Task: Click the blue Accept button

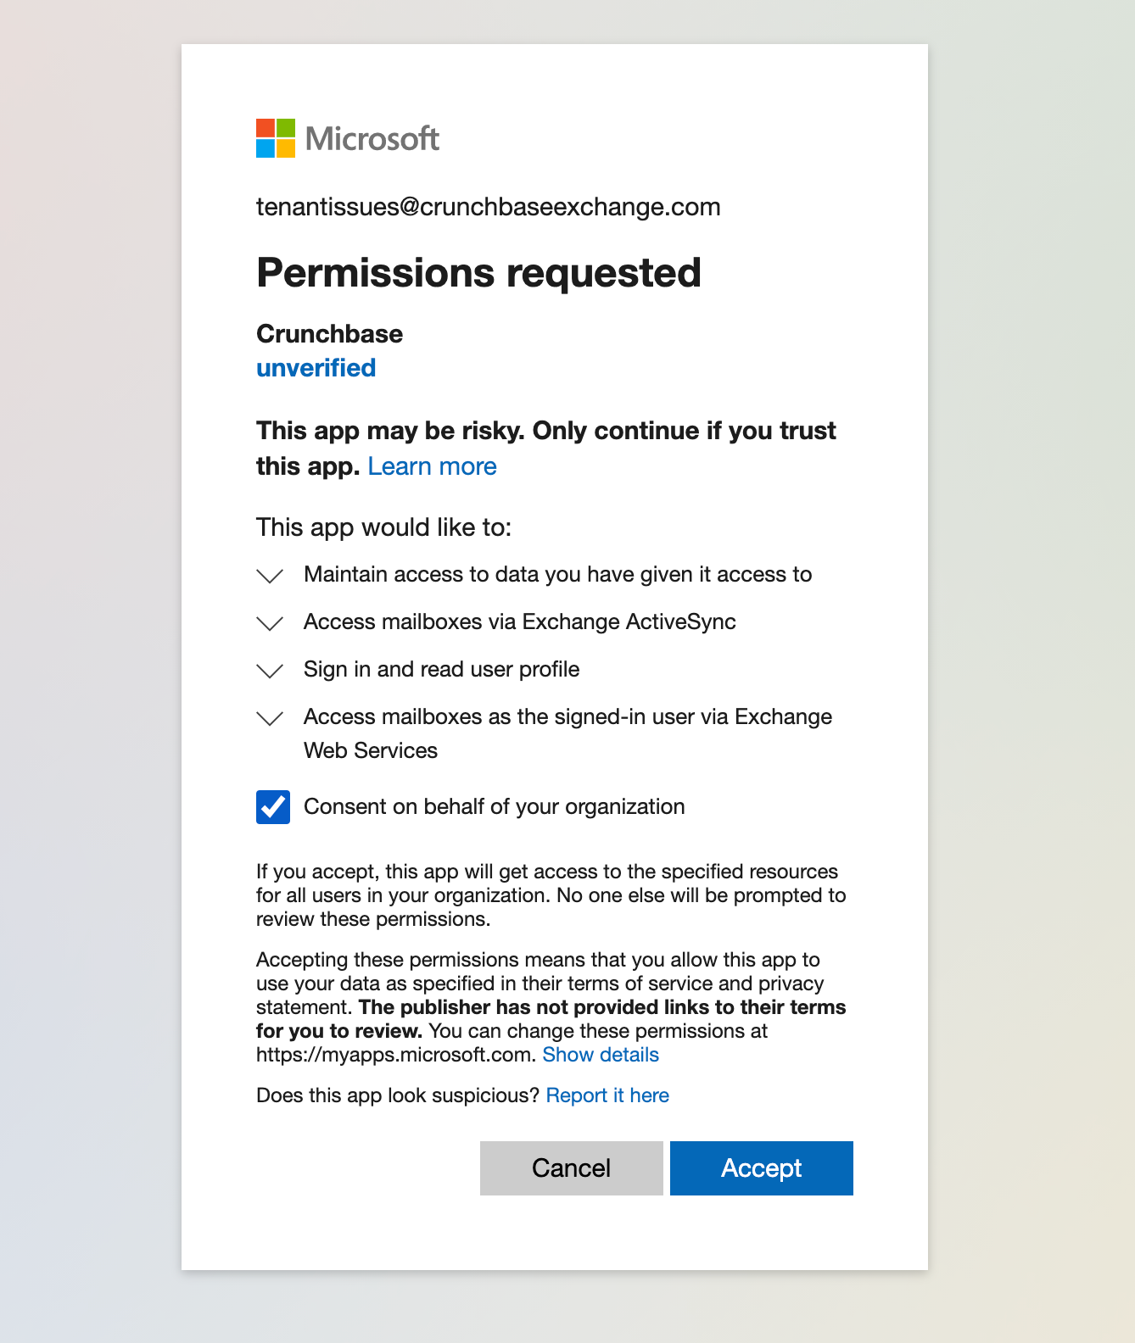Action: click(x=762, y=1168)
